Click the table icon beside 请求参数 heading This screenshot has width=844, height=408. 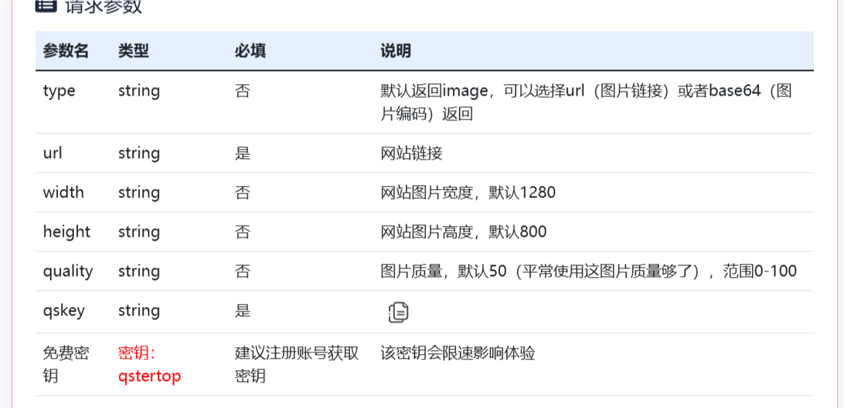46,5
